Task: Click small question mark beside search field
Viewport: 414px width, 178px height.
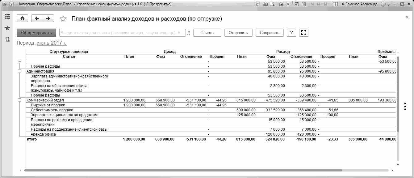Action: pos(189,33)
